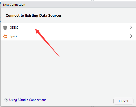This screenshot has height=107, width=136.
Task: Open help via the question mark icon
Action: click(x=6, y=100)
